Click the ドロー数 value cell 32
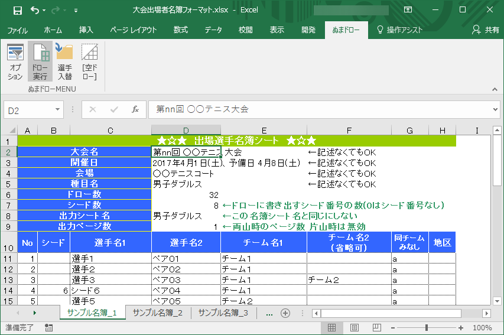 (x=186, y=195)
